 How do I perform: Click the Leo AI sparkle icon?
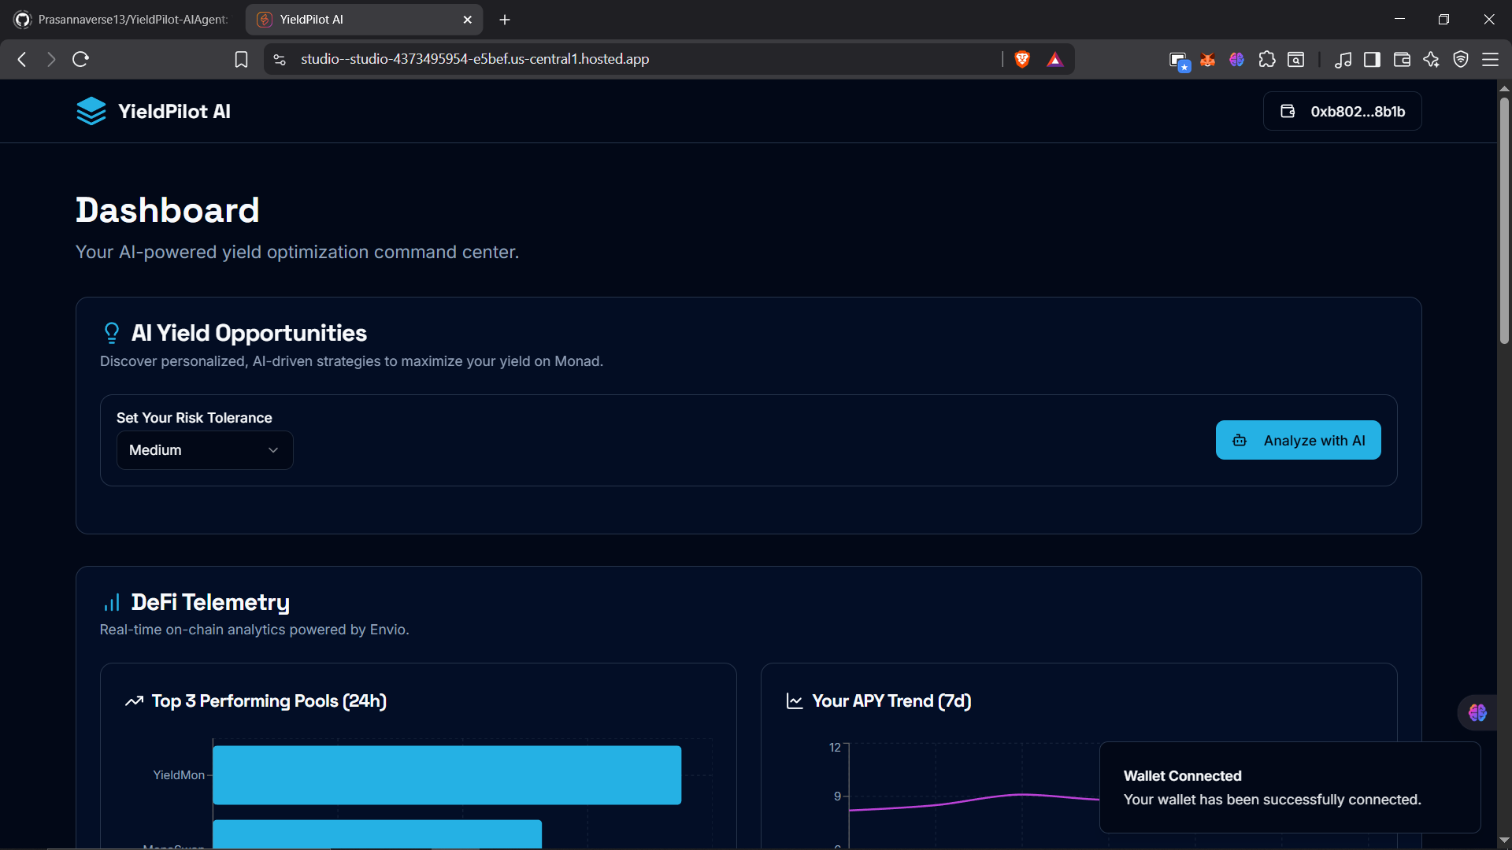[1431, 60]
